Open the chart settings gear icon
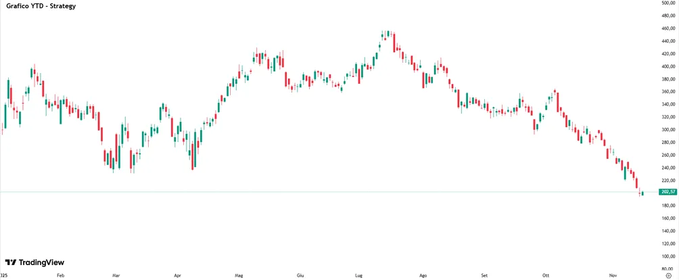 click(669, 275)
